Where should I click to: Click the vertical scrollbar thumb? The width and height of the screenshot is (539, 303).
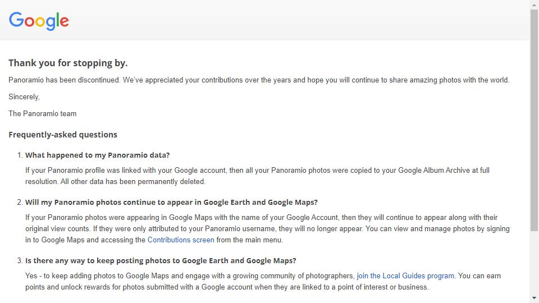pos(534,120)
